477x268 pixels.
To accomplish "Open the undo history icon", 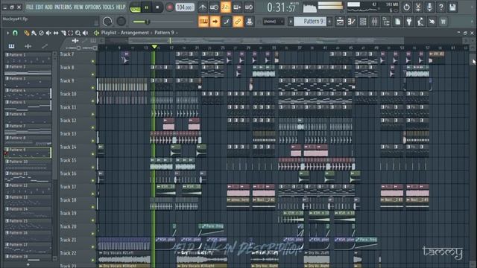I will click(x=406, y=7).
